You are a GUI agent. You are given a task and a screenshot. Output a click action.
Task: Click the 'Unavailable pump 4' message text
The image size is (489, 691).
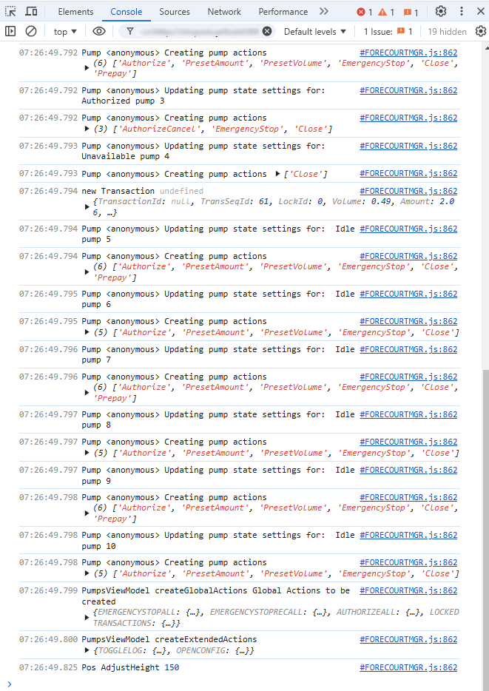[x=126, y=156]
